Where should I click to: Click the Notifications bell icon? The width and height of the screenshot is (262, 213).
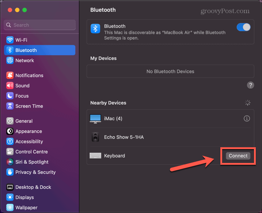click(10, 75)
